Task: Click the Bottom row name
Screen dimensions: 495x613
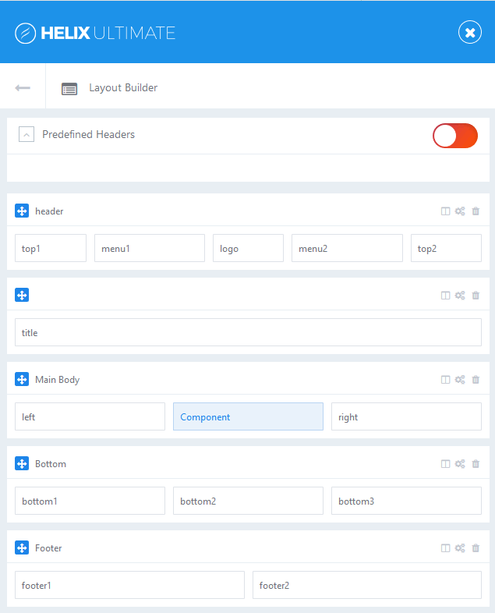Action: pos(51,464)
